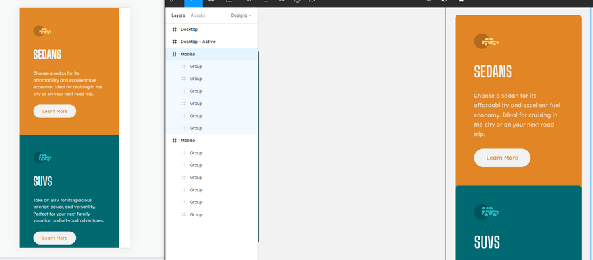The height and width of the screenshot is (260, 593).
Task: Click the SEDANS heading in left preview
Action: (47, 55)
